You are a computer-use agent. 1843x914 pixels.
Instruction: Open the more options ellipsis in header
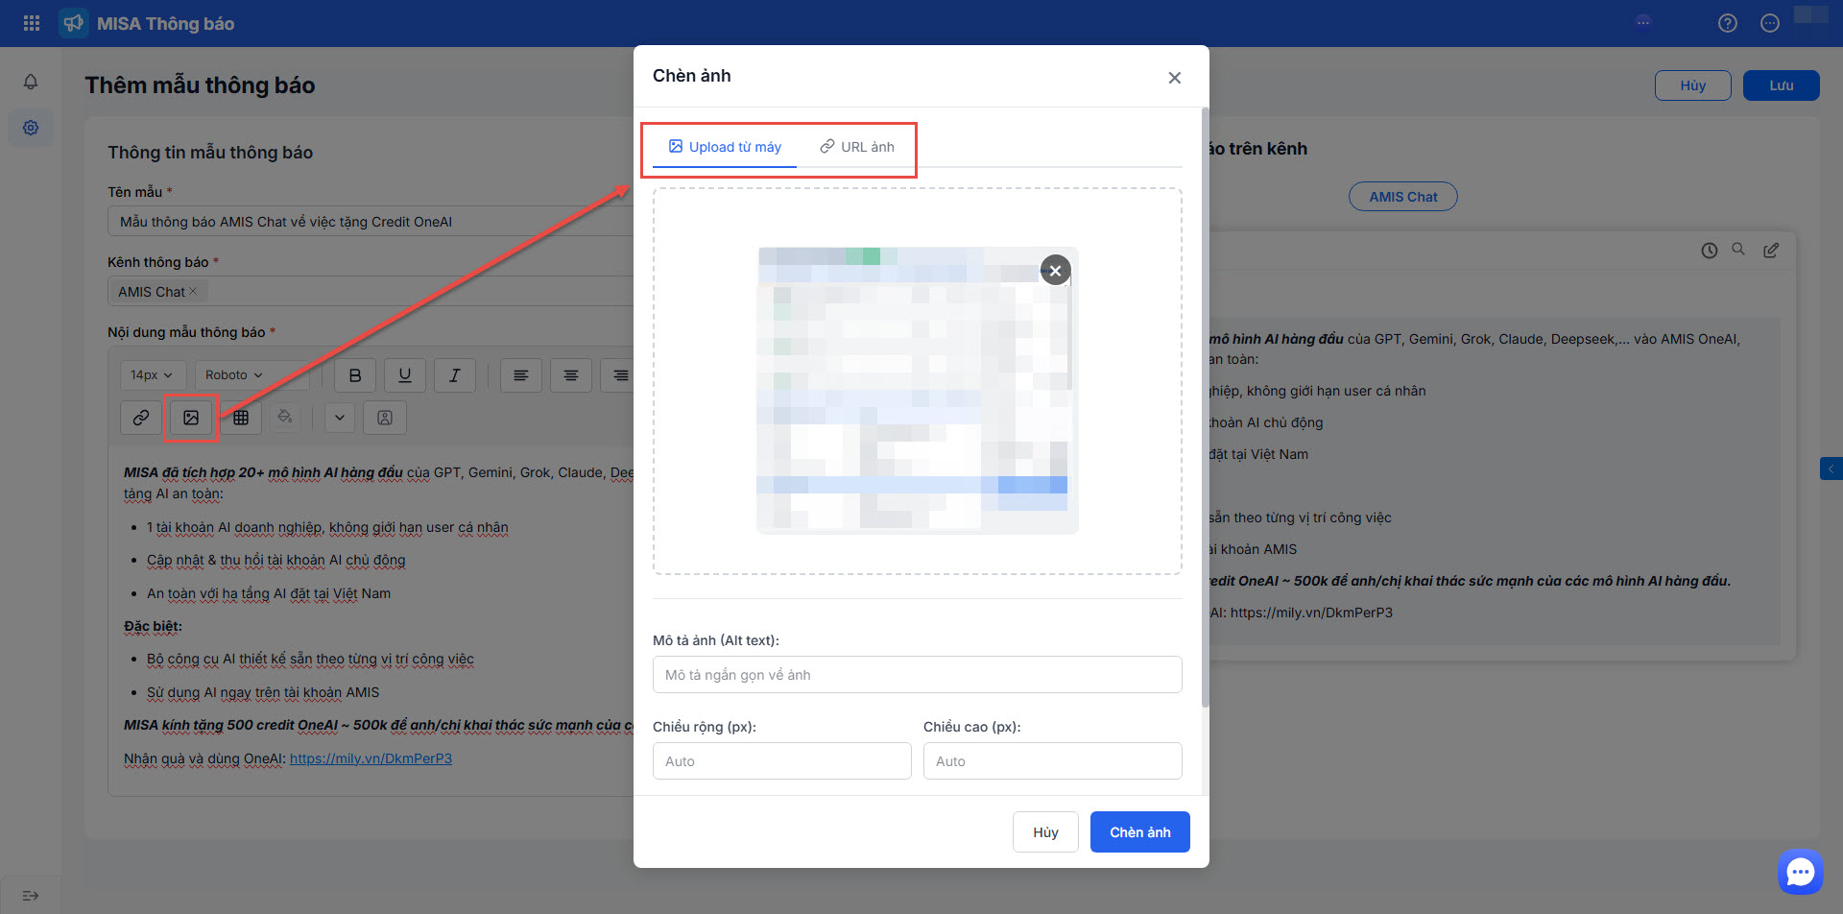(1770, 23)
